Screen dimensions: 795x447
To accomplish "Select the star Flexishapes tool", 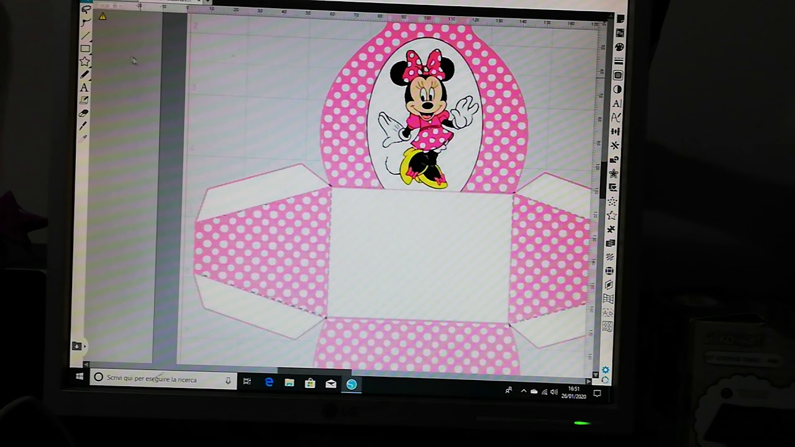I will [x=84, y=61].
